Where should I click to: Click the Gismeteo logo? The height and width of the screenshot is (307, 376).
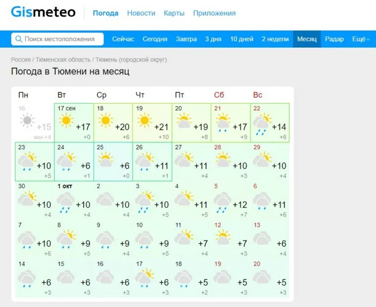click(43, 12)
